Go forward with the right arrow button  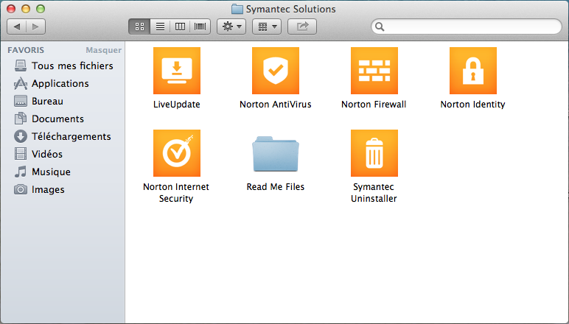(x=35, y=27)
